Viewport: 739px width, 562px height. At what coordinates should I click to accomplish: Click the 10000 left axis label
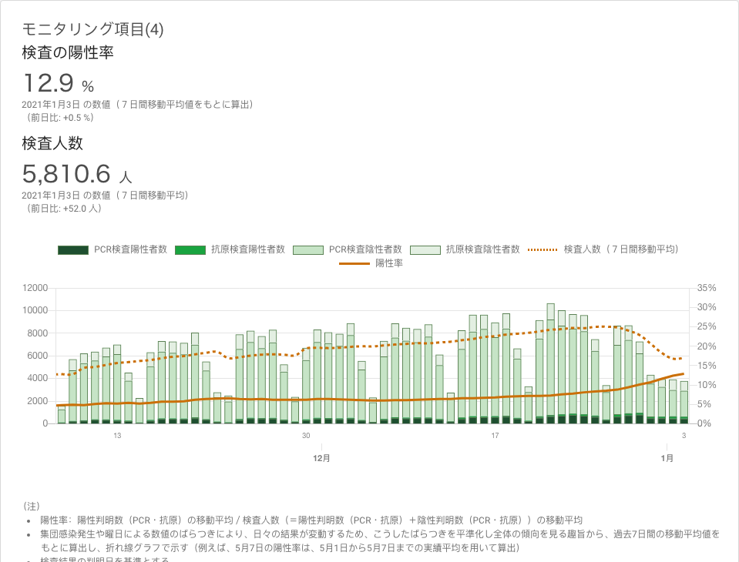35,311
